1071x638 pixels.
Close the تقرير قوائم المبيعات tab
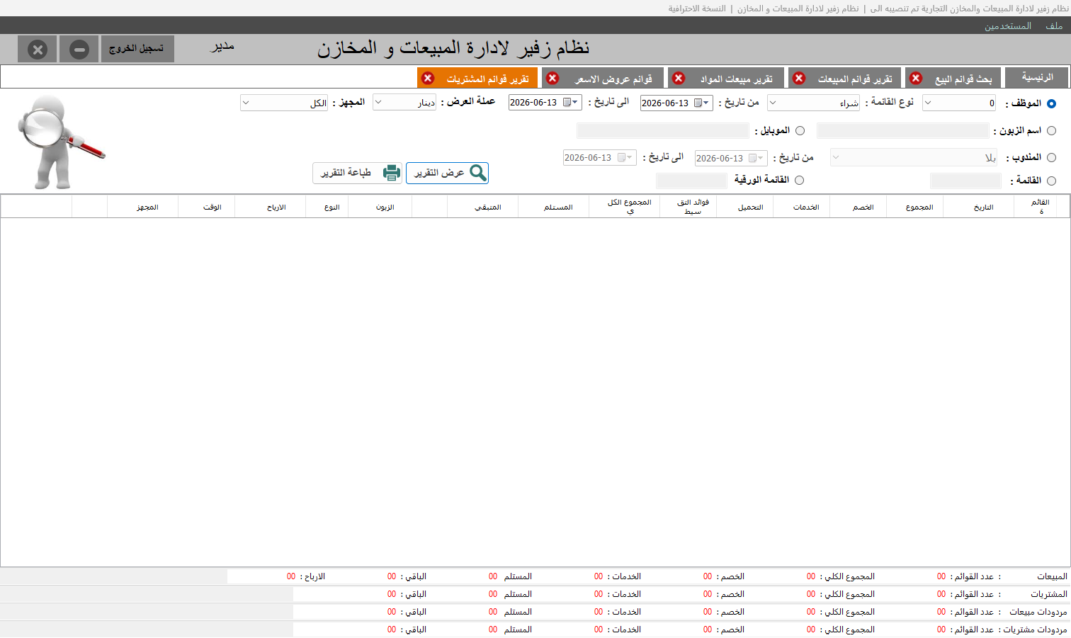click(x=799, y=78)
